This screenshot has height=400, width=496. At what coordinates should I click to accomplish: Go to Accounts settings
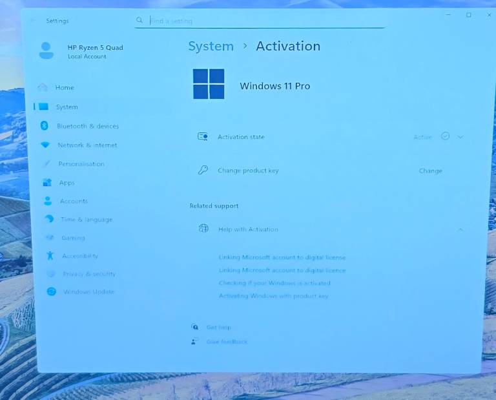pyautogui.click(x=74, y=201)
